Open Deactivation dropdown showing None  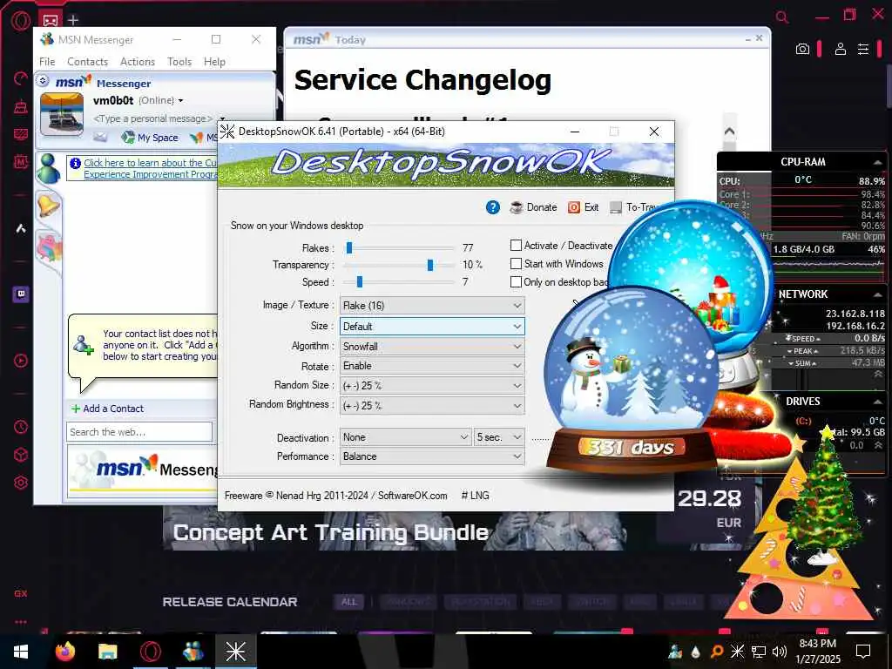coord(405,437)
